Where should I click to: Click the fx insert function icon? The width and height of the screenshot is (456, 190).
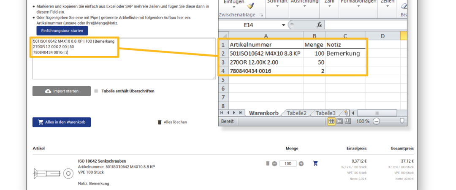click(319, 25)
